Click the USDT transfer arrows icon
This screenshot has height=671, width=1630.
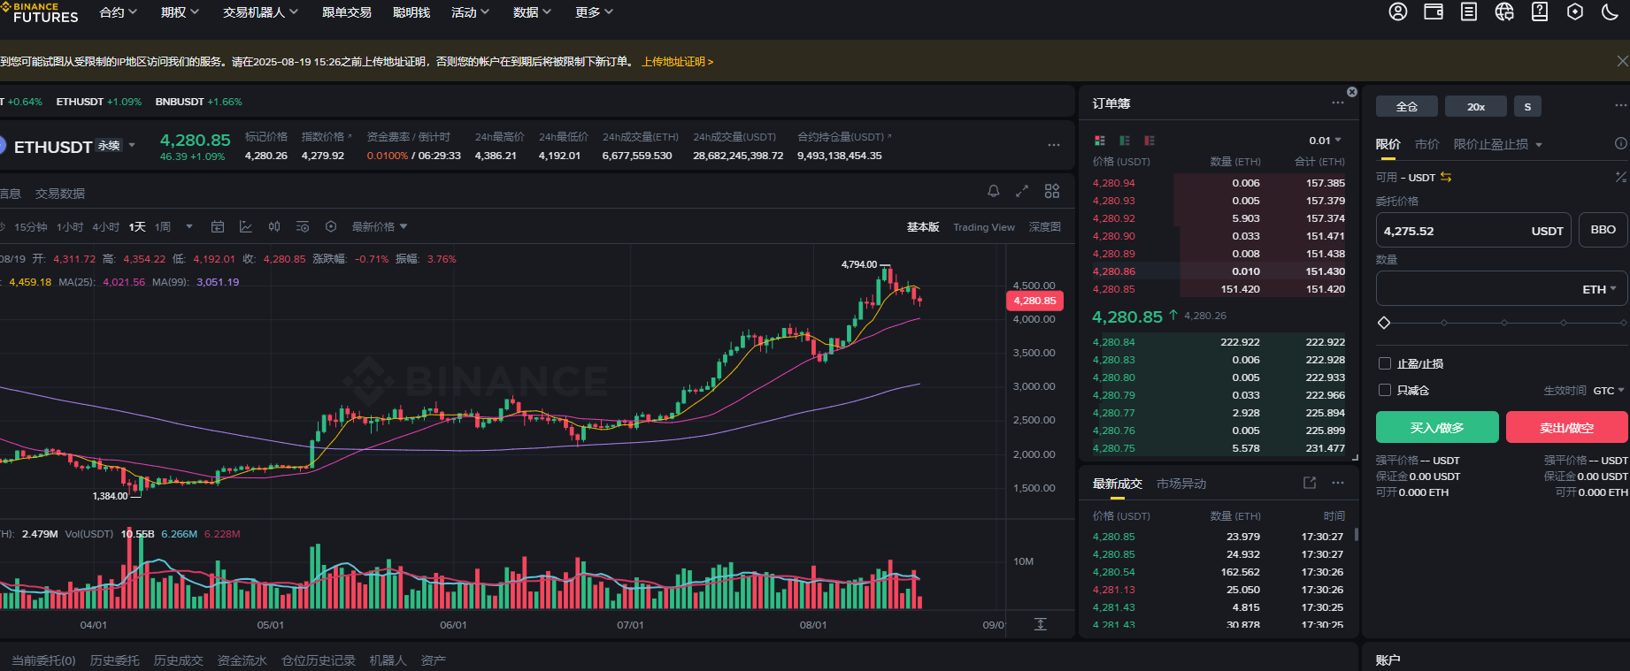tap(1446, 177)
